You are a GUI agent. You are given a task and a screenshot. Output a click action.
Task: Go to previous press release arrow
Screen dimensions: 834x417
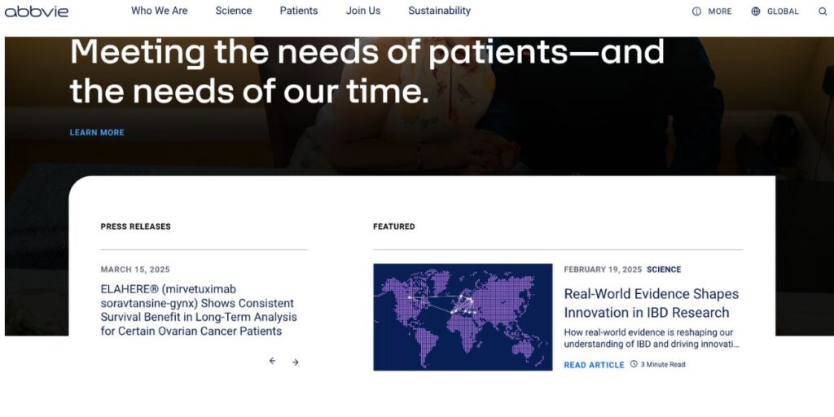(272, 361)
